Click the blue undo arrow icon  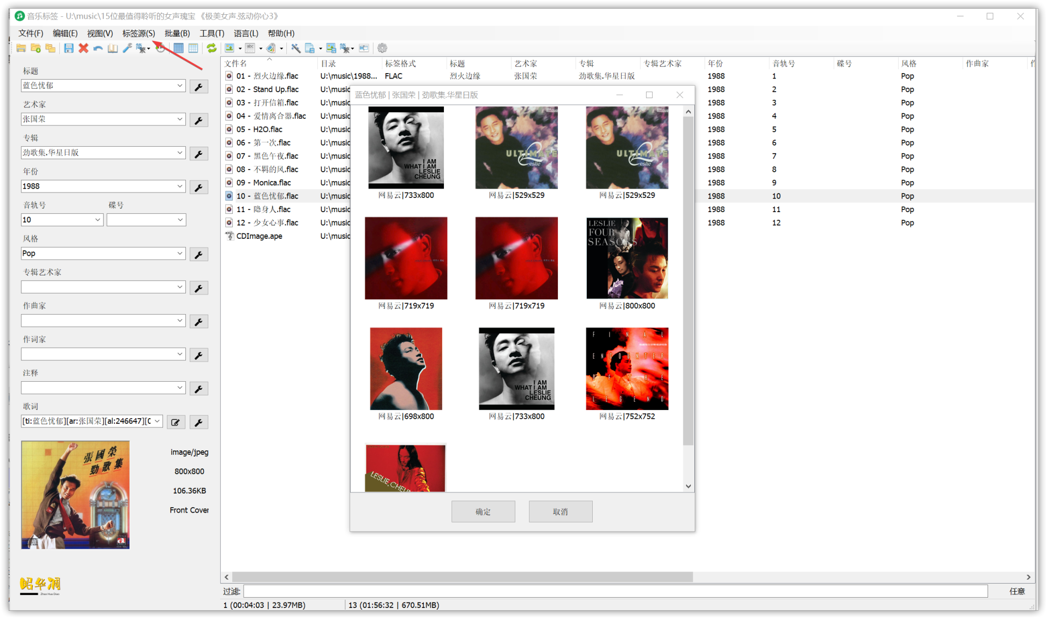pyautogui.click(x=98, y=48)
